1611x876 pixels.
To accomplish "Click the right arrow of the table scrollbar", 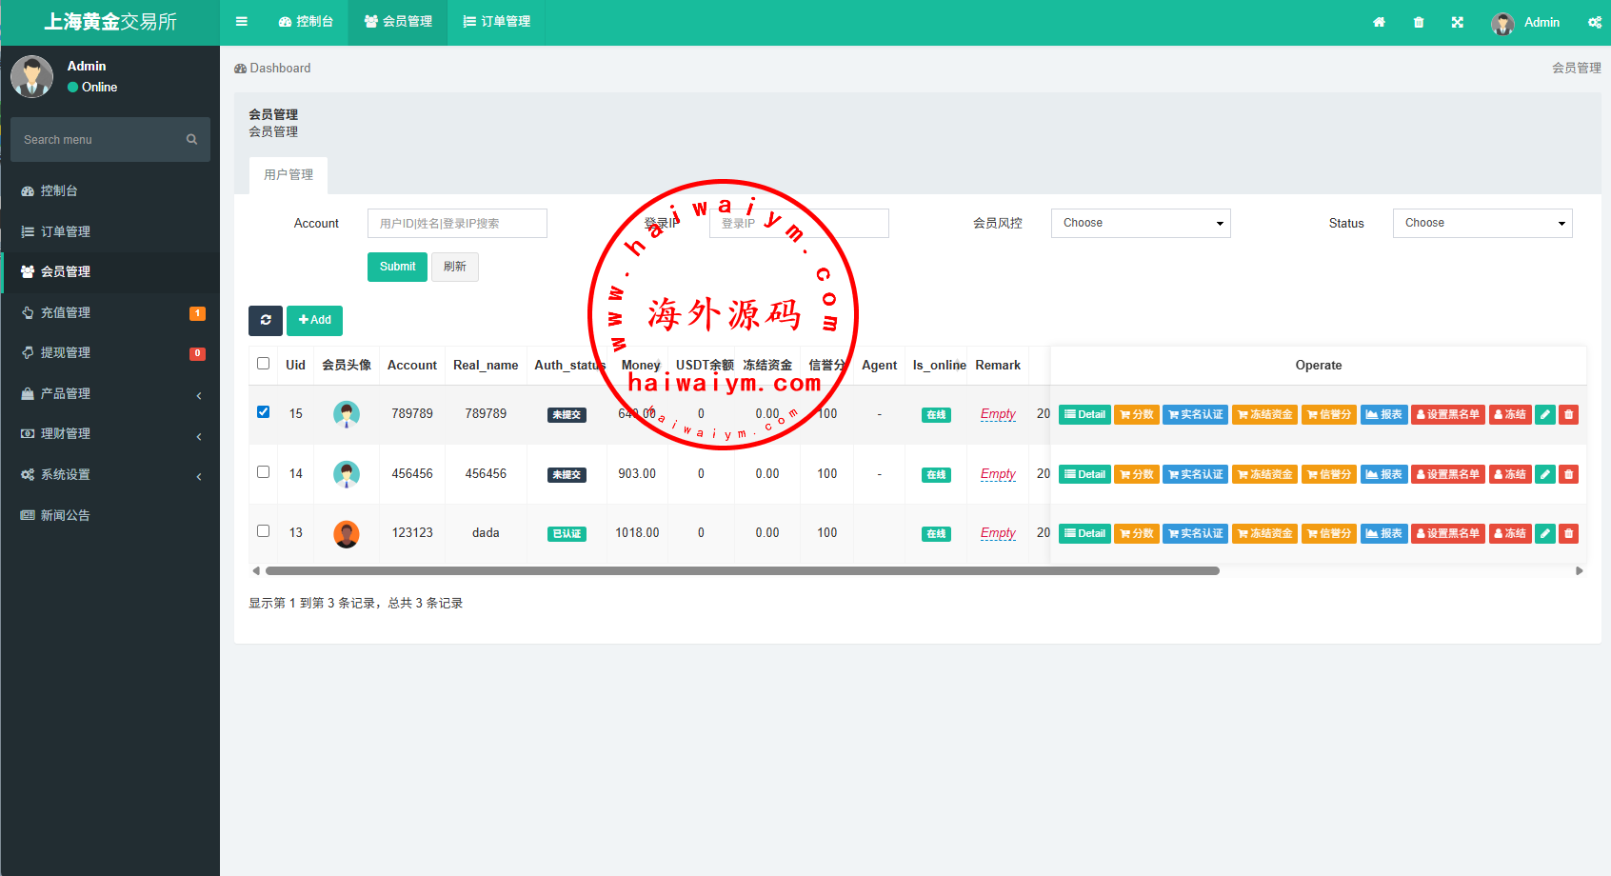I will [x=1580, y=571].
